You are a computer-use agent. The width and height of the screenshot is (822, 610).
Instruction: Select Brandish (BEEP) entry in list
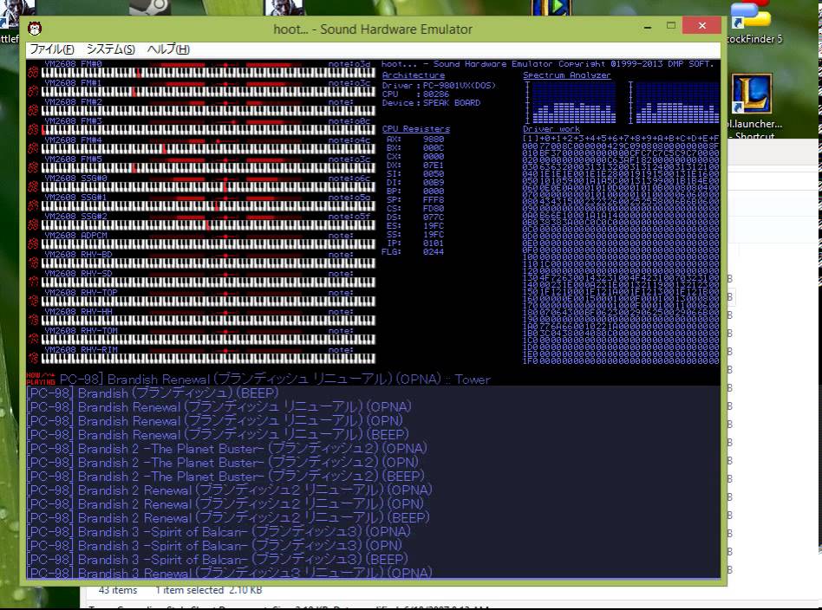pos(153,393)
